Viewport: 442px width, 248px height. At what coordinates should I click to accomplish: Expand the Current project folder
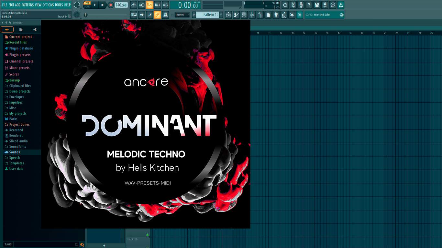tap(20, 37)
